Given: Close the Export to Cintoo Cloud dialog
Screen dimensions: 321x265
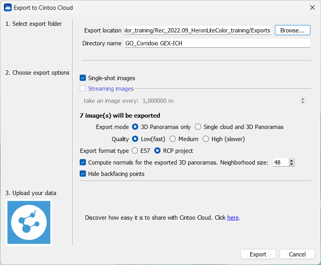Looking at the screenshot, I should [x=312, y=7].
